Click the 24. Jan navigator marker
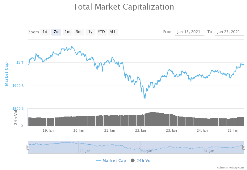 tap(209, 151)
